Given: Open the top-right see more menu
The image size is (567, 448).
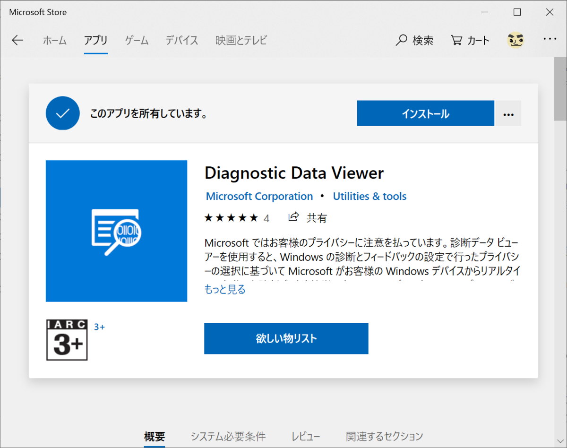Looking at the screenshot, I should click(x=550, y=39).
